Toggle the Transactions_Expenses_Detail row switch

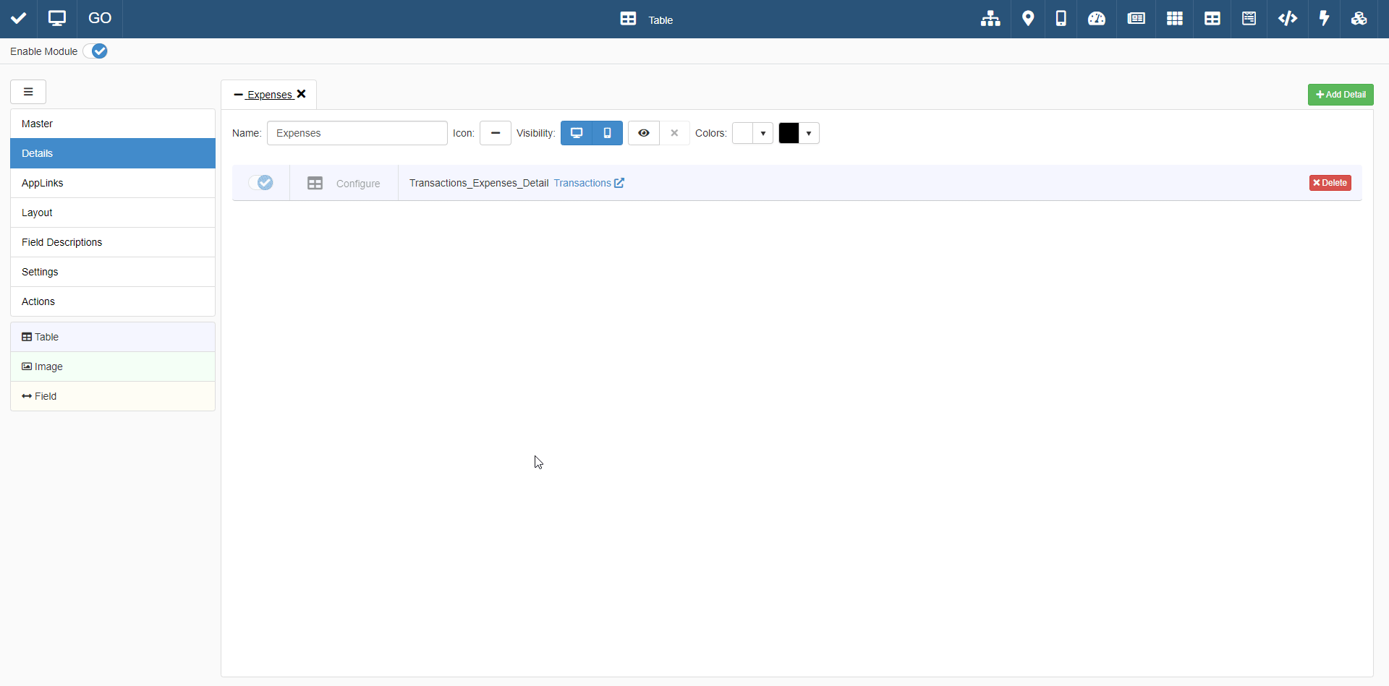tap(260, 183)
